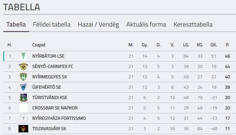Select the active Tabella tab

click(x=16, y=25)
